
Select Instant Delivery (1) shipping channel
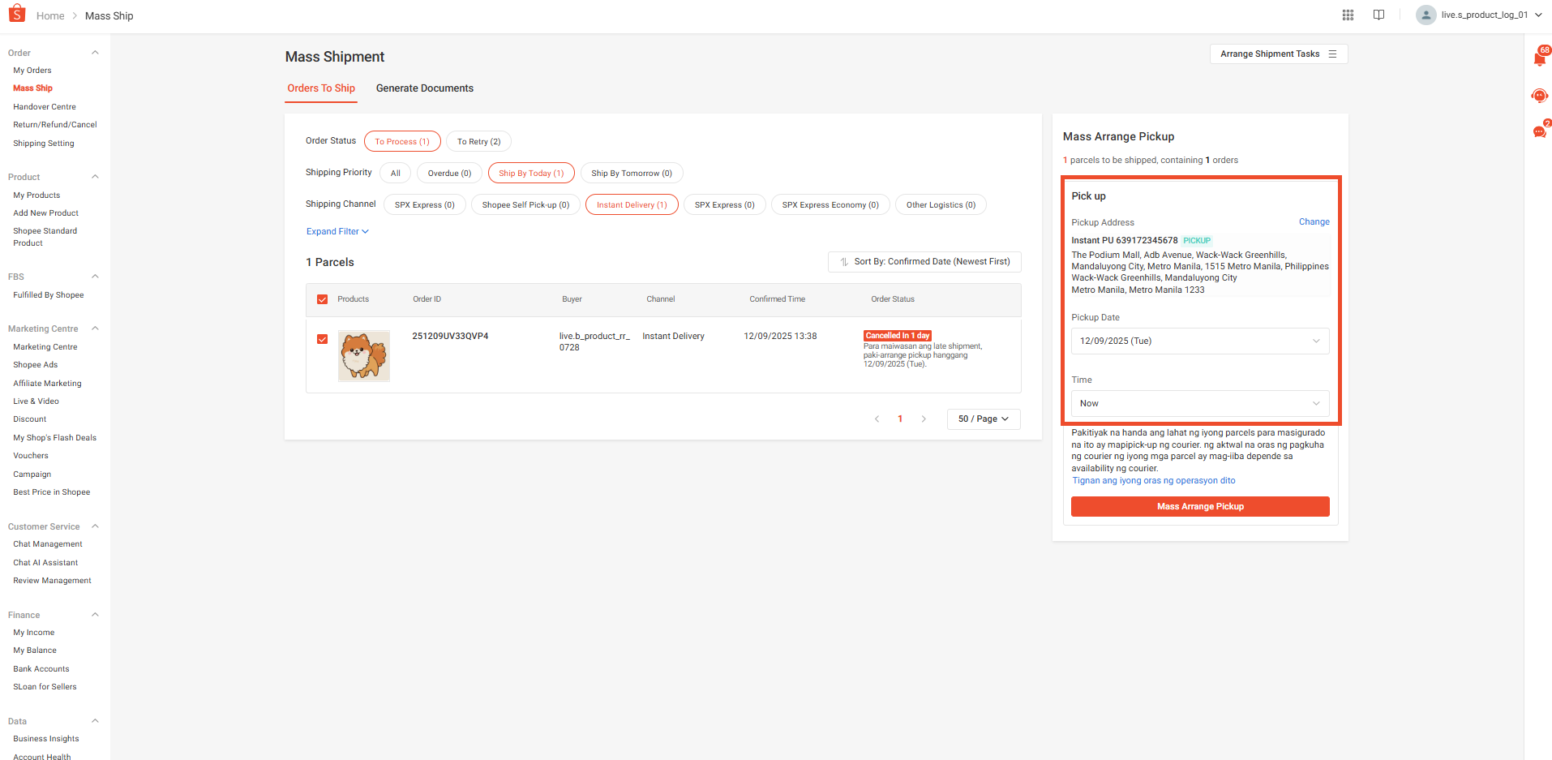632,204
